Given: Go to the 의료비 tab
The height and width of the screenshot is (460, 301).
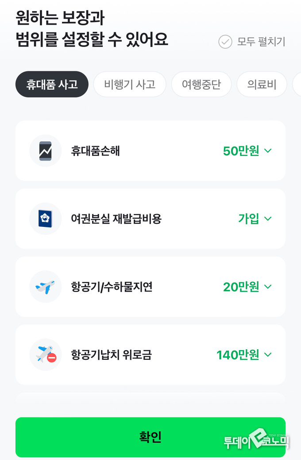Looking at the screenshot, I should [262, 84].
